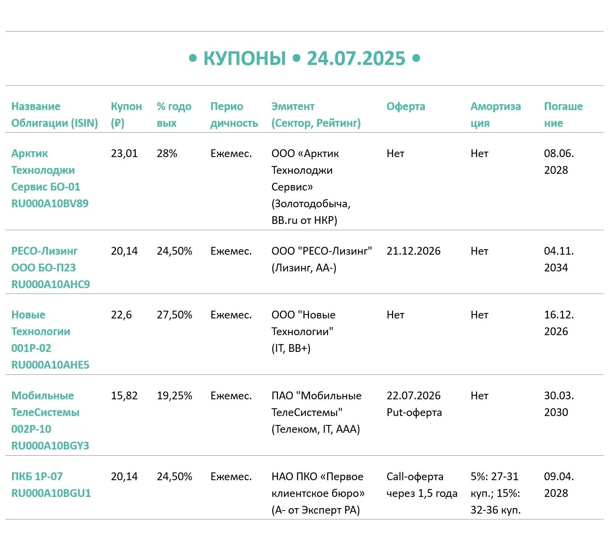
Task: Select 24,50% in the ПКБ 1Р-07 row
Action: (174, 477)
